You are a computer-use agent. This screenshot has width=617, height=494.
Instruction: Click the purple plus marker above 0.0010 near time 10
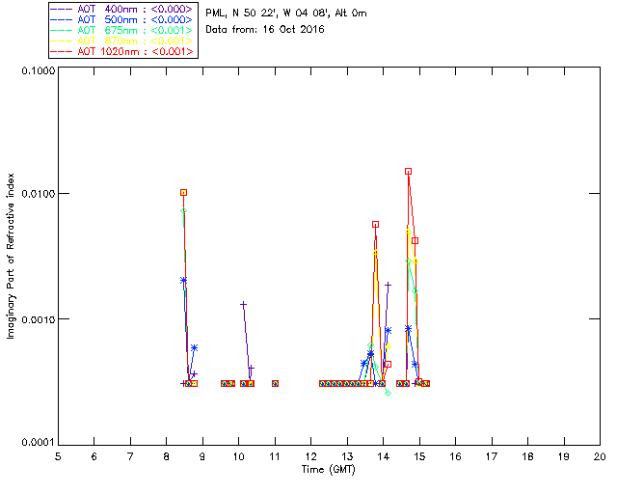[x=244, y=305]
